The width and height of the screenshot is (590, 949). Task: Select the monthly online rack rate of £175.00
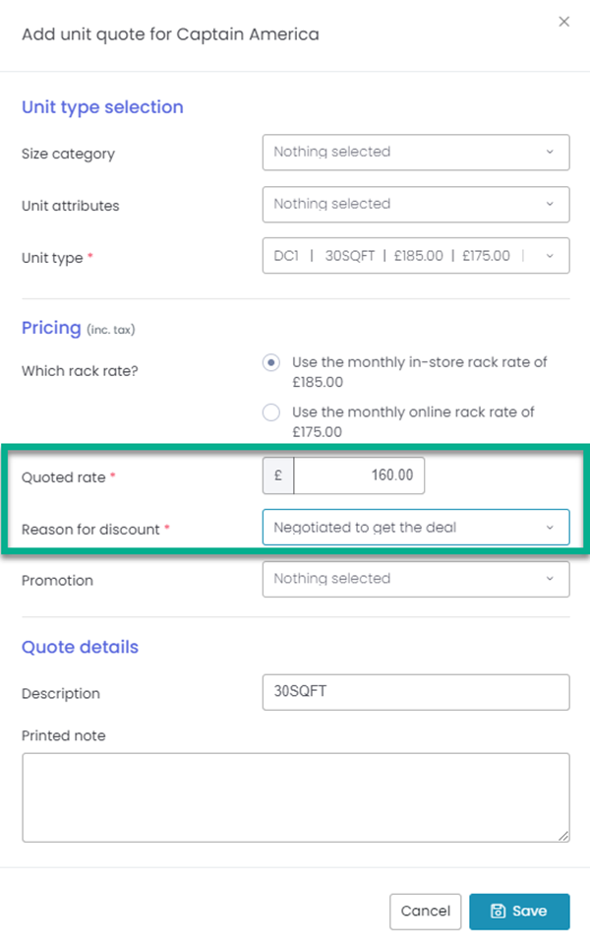[x=270, y=412]
